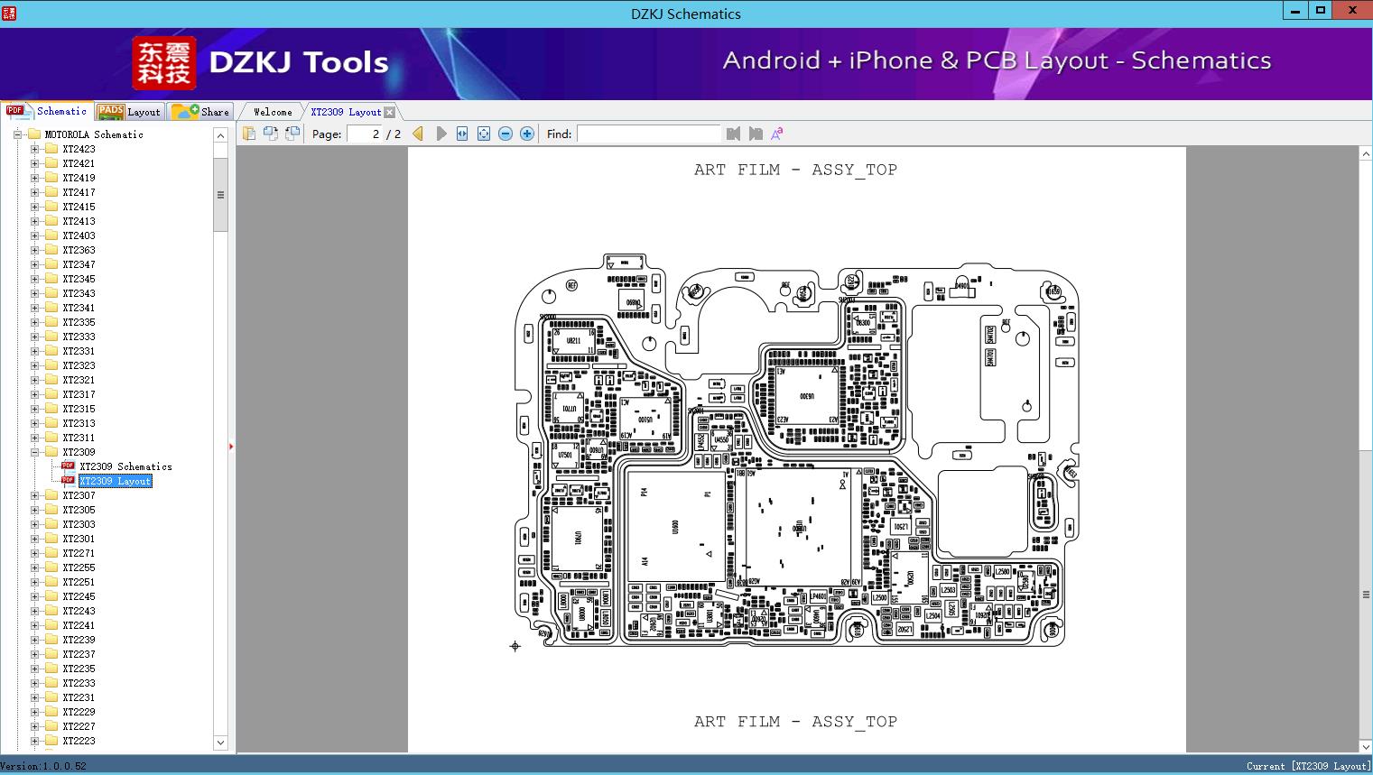Click the tree panel scroll up arrow
Image resolution: width=1373 pixels, height=775 pixels.
[x=220, y=135]
